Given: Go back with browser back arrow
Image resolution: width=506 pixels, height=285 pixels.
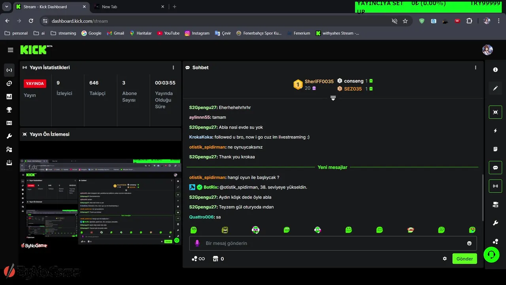Looking at the screenshot, I should coord(7,21).
